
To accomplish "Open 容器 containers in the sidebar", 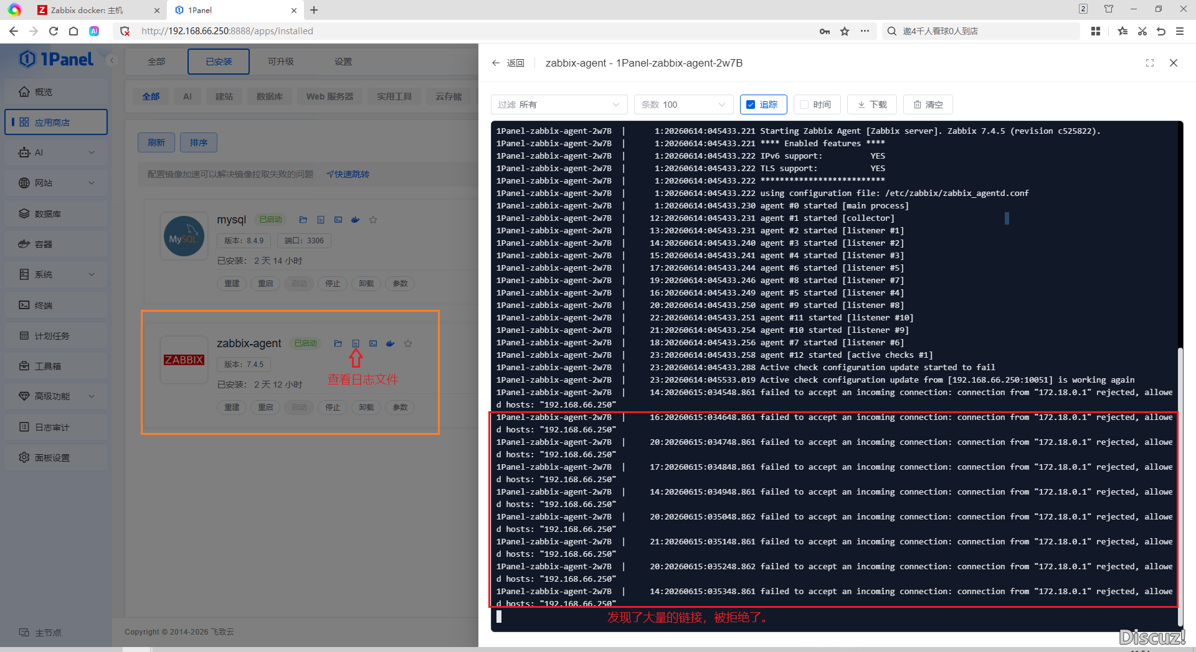I will tap(57, 244).
